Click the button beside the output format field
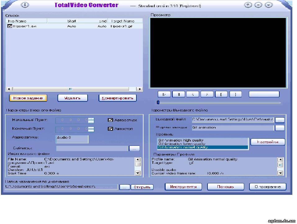297x224 pixels. (280, 128)
